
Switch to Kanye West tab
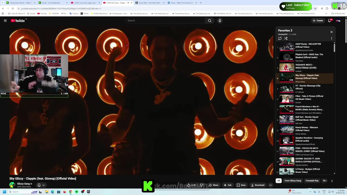pos(148,3)
